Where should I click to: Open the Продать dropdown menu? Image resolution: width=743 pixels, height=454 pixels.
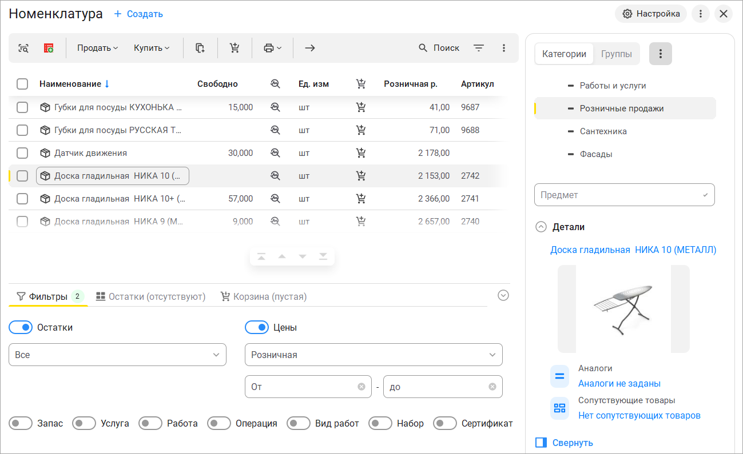tap(97, 48)
